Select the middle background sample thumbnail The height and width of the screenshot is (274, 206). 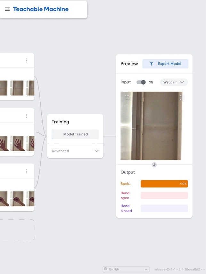pyautogui.click(x=17, y=88)
